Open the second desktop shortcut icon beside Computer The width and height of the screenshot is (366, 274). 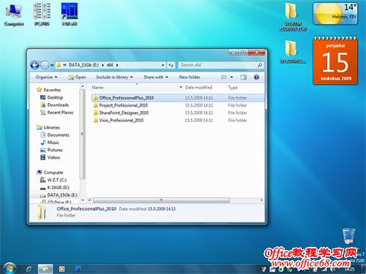coord(42,15)
